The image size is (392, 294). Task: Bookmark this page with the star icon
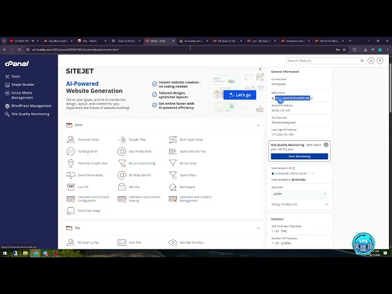(344, 50)
